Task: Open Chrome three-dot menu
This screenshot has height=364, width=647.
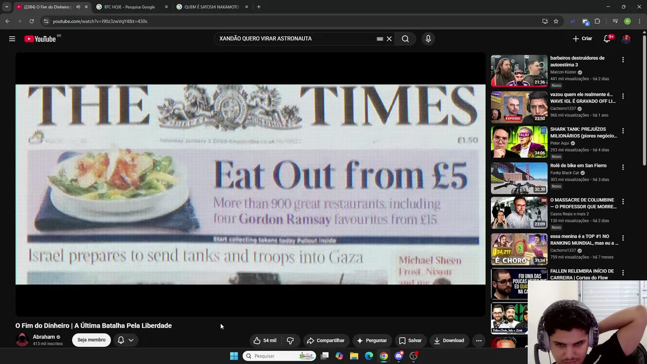Action: [x=640, y=21]
